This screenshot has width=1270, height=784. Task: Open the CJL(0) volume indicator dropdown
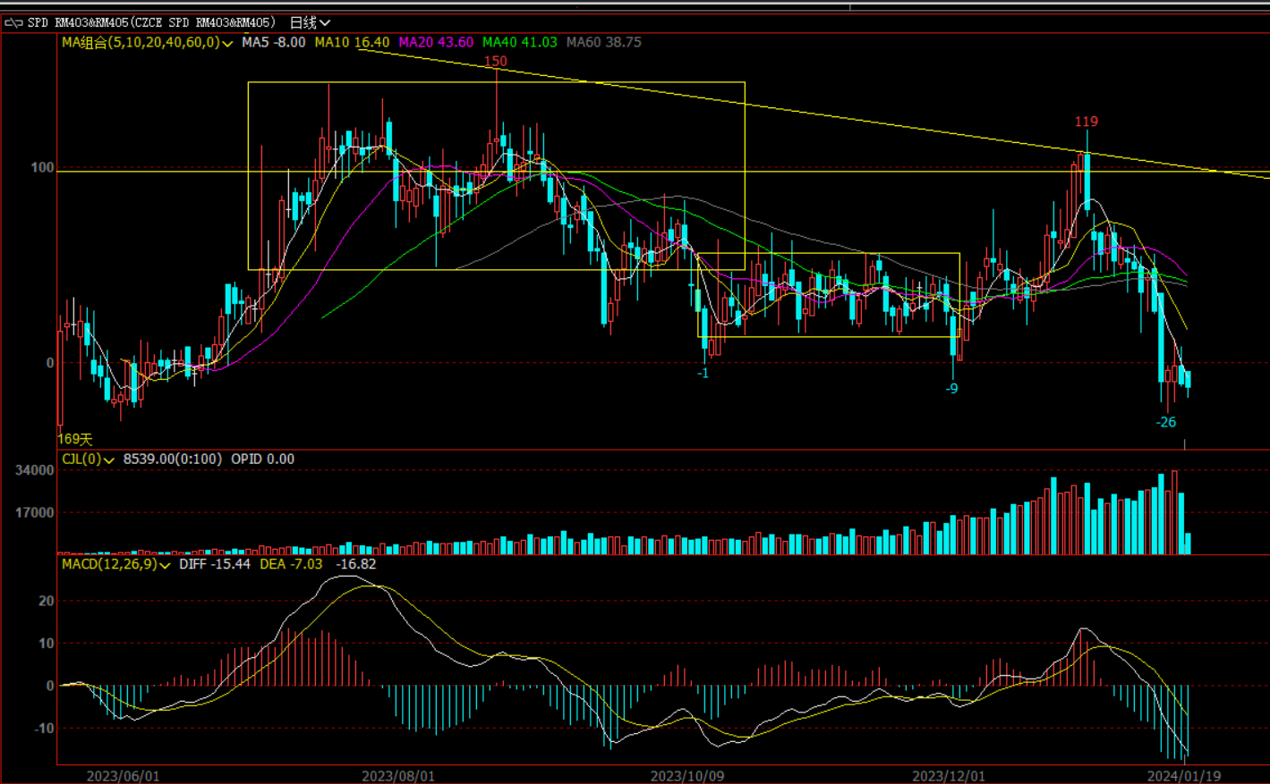tap(109, 459)
